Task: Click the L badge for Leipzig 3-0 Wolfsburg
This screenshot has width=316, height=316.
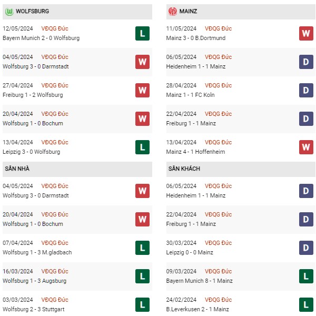Action: [x=142, y=147]
